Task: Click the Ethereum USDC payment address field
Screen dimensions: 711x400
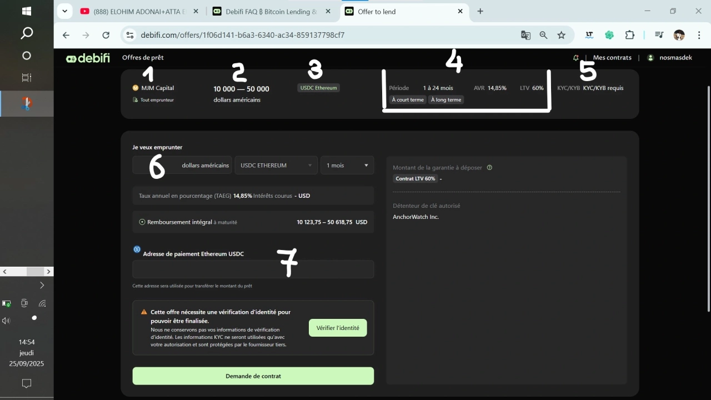Action: point(253,269)
